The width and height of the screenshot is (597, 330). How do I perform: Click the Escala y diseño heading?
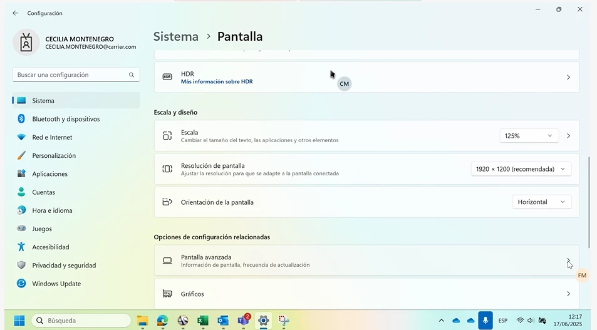pos(175,112)
